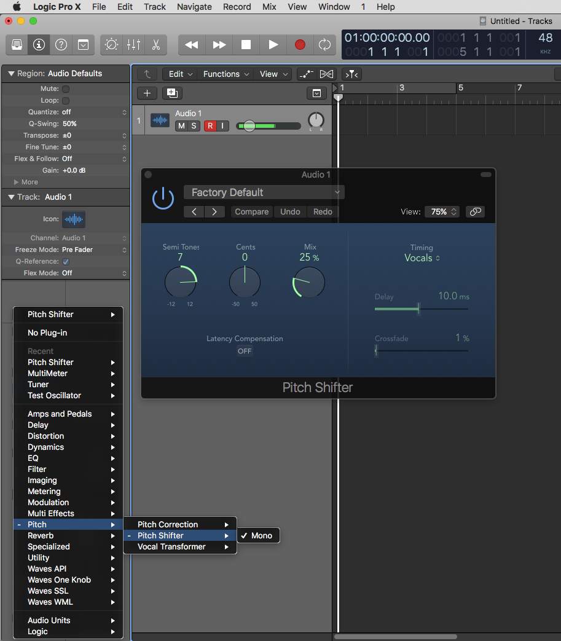Viewport: 561px width, 641px height.
Task: Click the Redo button in plug-in header
Action: (x=323, y=212)
